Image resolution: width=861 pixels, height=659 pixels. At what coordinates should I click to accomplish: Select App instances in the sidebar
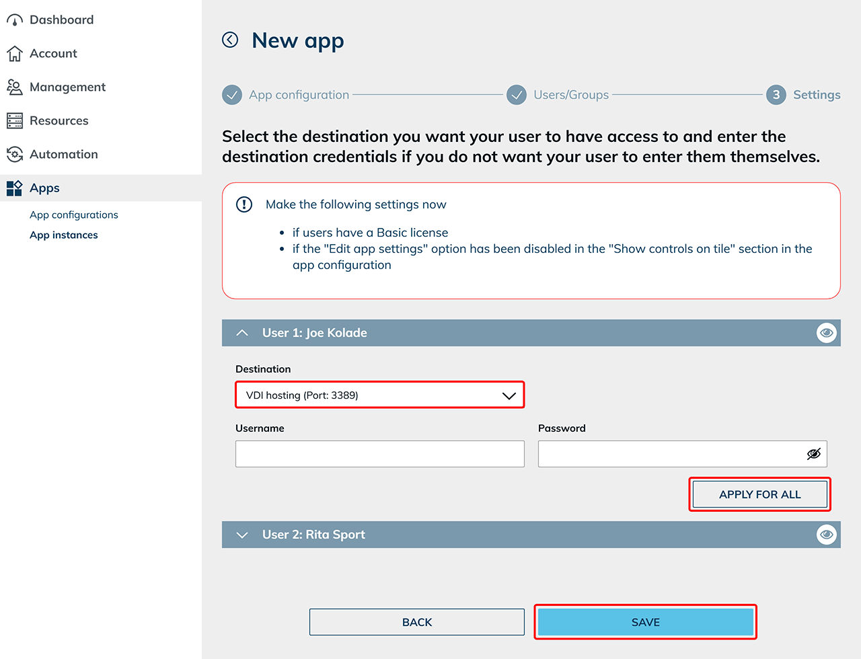64,235
